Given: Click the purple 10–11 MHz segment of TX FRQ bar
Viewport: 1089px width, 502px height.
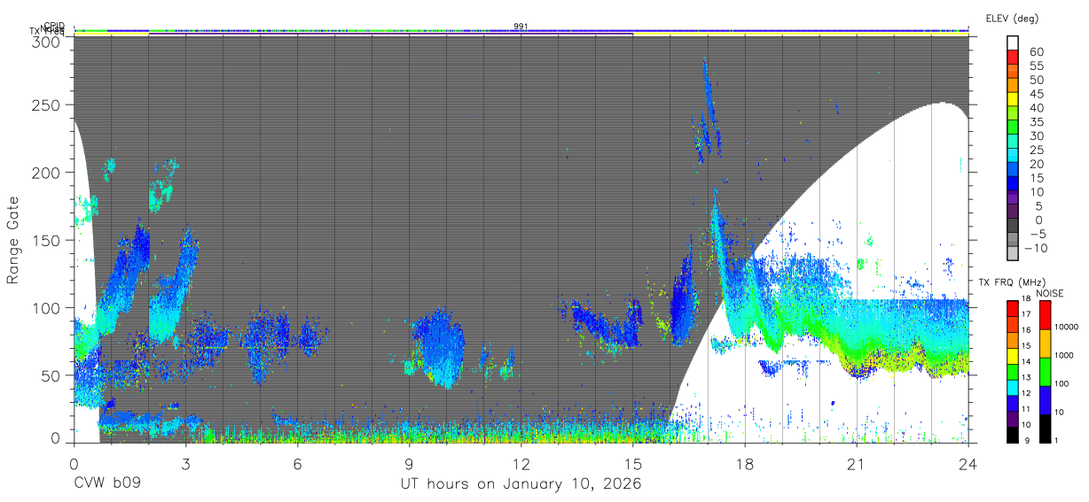Looking at the screenshot, I should (1014, 419).
